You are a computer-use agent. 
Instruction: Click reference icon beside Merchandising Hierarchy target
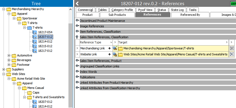115,48
